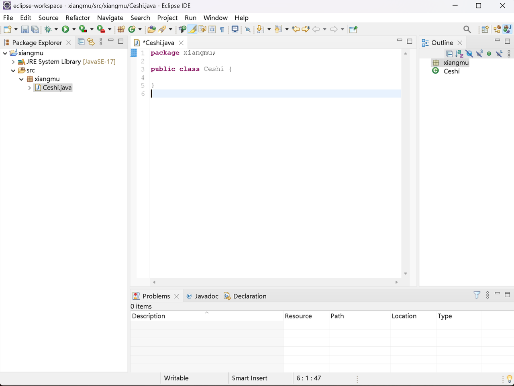The width and height of the screenshot is (514, 386).
Task: Click the Problems view filter funnel icon
Action: [x=477, y=295]
